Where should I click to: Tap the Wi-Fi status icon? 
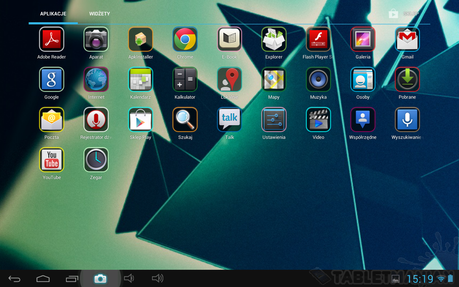coord(441,278)
